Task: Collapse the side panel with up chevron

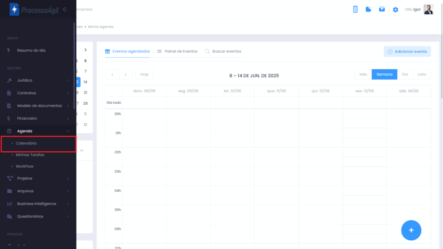Action: 82,150
